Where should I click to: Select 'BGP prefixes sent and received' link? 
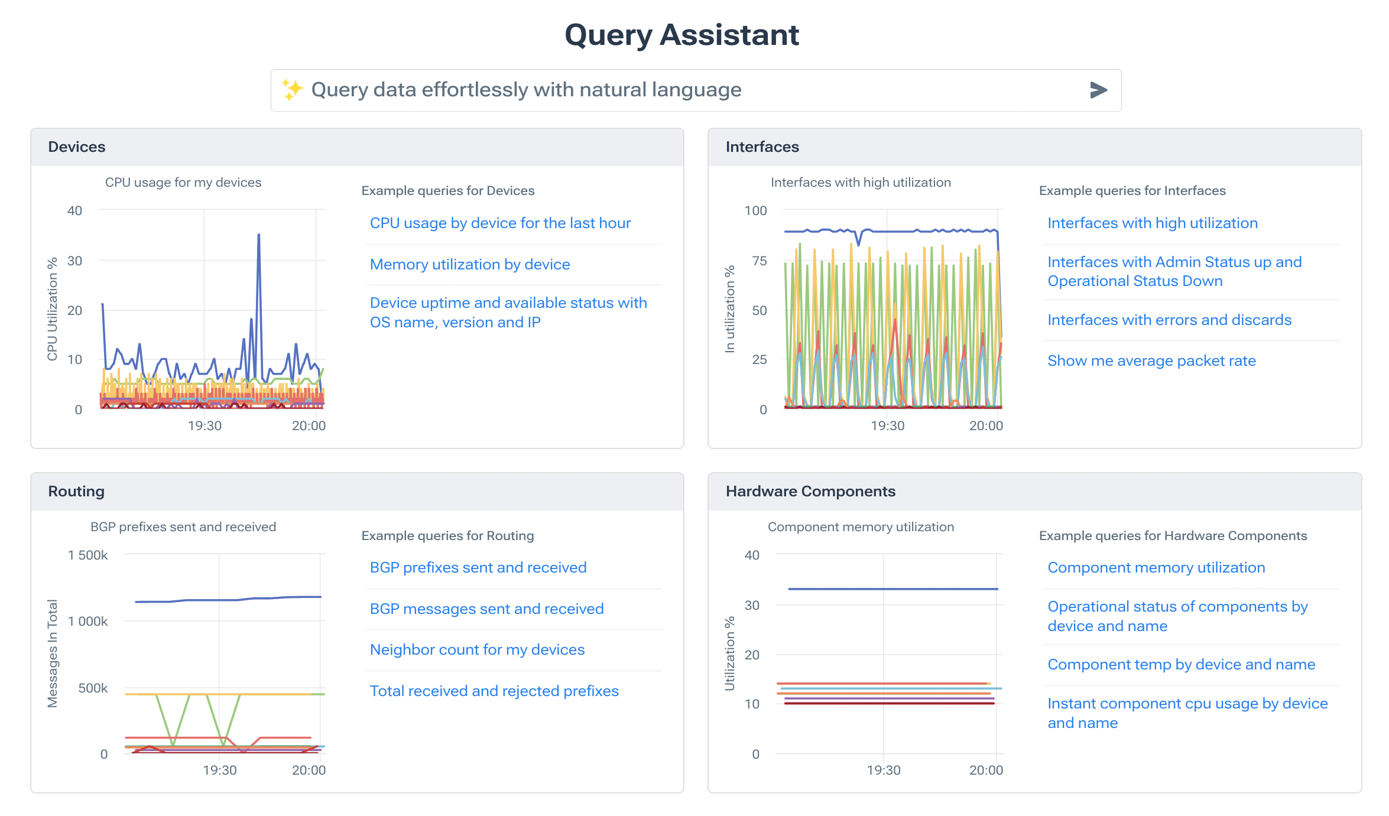pos(478,568)
